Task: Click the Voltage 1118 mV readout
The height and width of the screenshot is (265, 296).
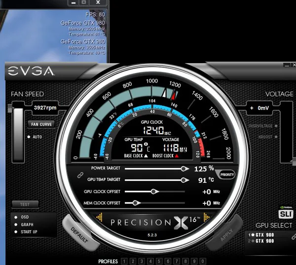Action: [175, 148]
